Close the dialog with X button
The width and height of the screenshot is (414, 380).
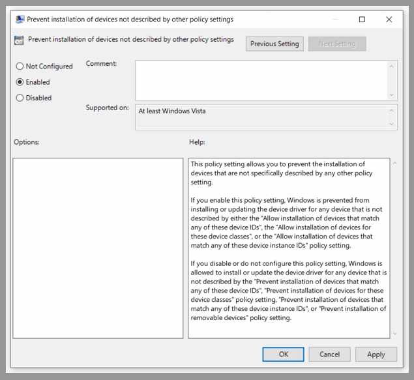click(x=389, y=20)
